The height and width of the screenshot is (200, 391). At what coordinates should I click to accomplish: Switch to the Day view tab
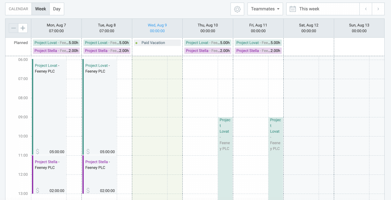point(57,9)
